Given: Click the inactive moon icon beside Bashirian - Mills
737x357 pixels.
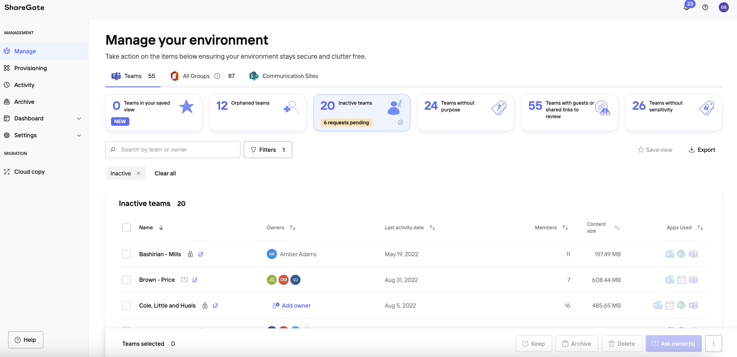Looking at the screenshot, I should pyautogui.click(x=201, y=254).
